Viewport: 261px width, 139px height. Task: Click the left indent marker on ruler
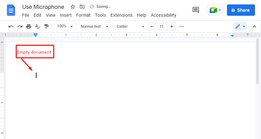tap(36, 35)
